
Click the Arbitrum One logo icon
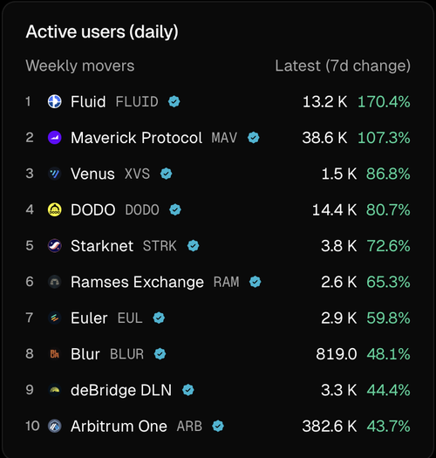coord(55,426)
